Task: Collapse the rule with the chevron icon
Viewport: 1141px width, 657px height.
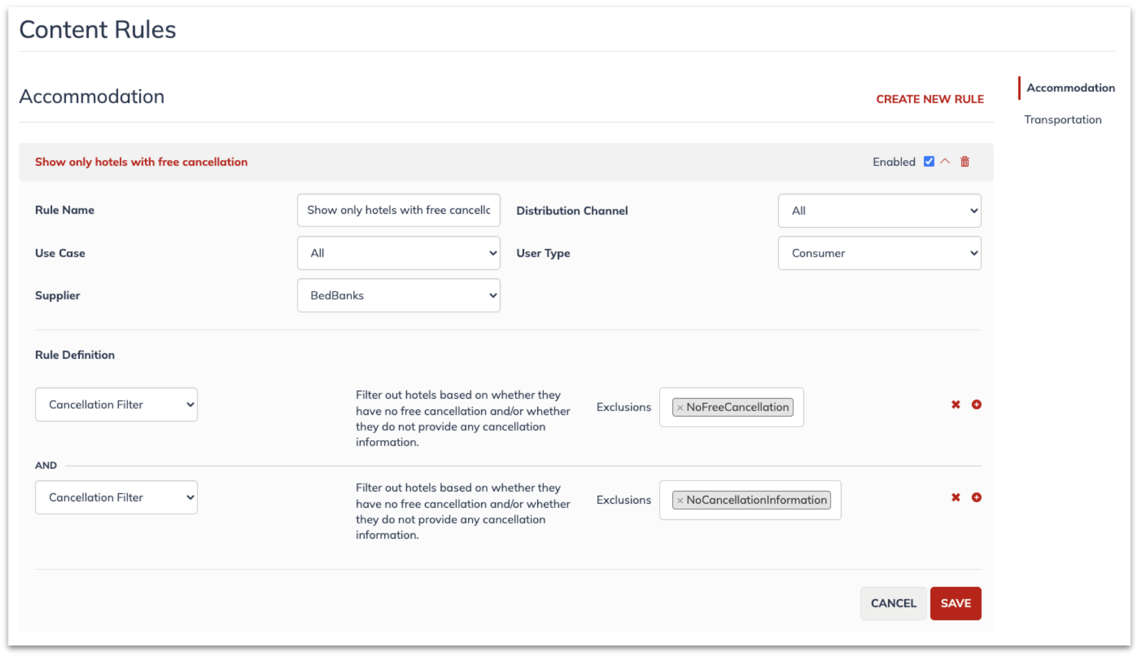Action: click(945, 161)
